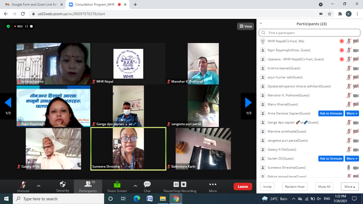Click the red Leave button
This screenshot has width=363, height=204.
[x=243, y=186]
